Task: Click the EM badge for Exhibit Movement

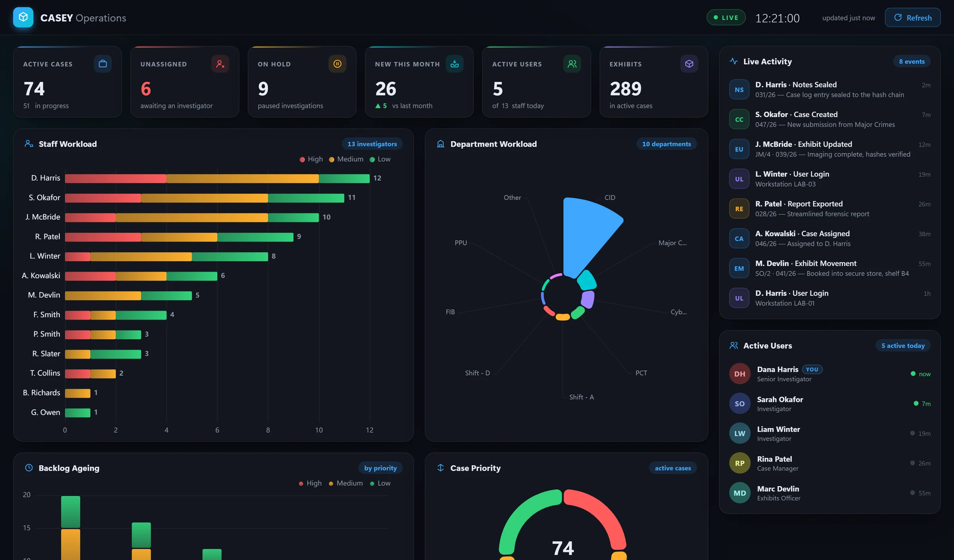Action: point(739,268)
